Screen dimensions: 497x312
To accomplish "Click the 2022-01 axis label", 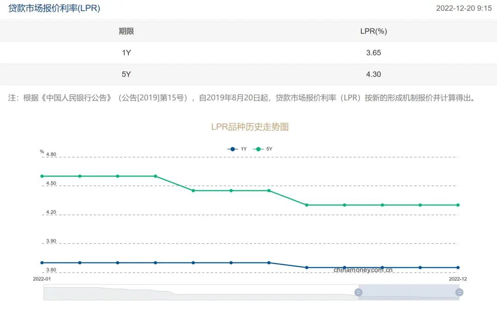I will 41,279.
